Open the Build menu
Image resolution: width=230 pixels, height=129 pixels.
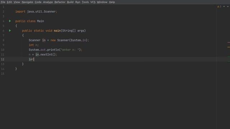click(x=70, y=2)
